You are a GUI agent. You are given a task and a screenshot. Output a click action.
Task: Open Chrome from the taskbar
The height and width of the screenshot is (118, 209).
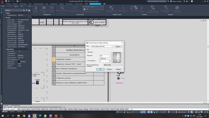[24, 116]
